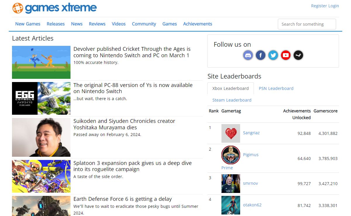Open smrnov avatar image
351x216 pixels.
[231, 184]
